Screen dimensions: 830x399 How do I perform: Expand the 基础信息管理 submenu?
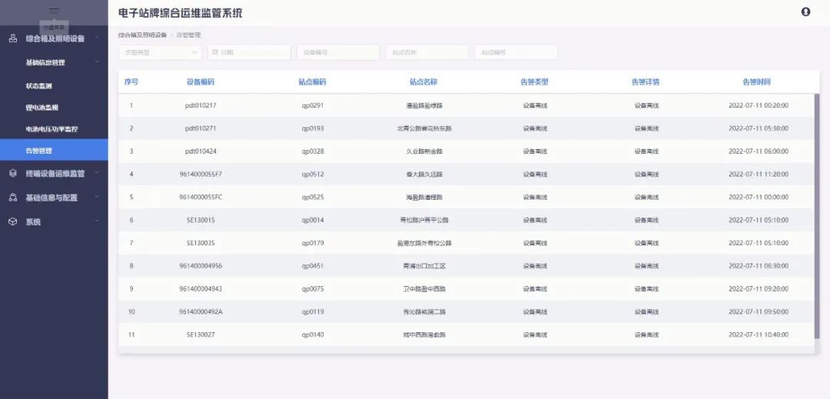pyautogui.click(x=97, y=62)
